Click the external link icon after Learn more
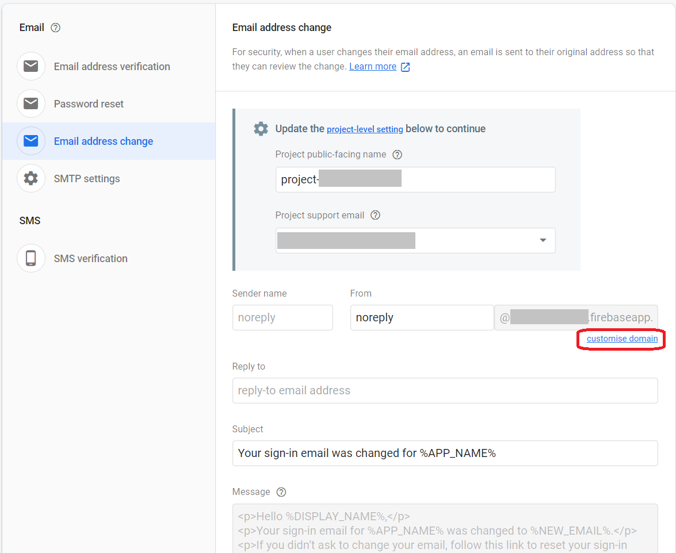This screenshot has width=676, height=553. coord(406,67)
